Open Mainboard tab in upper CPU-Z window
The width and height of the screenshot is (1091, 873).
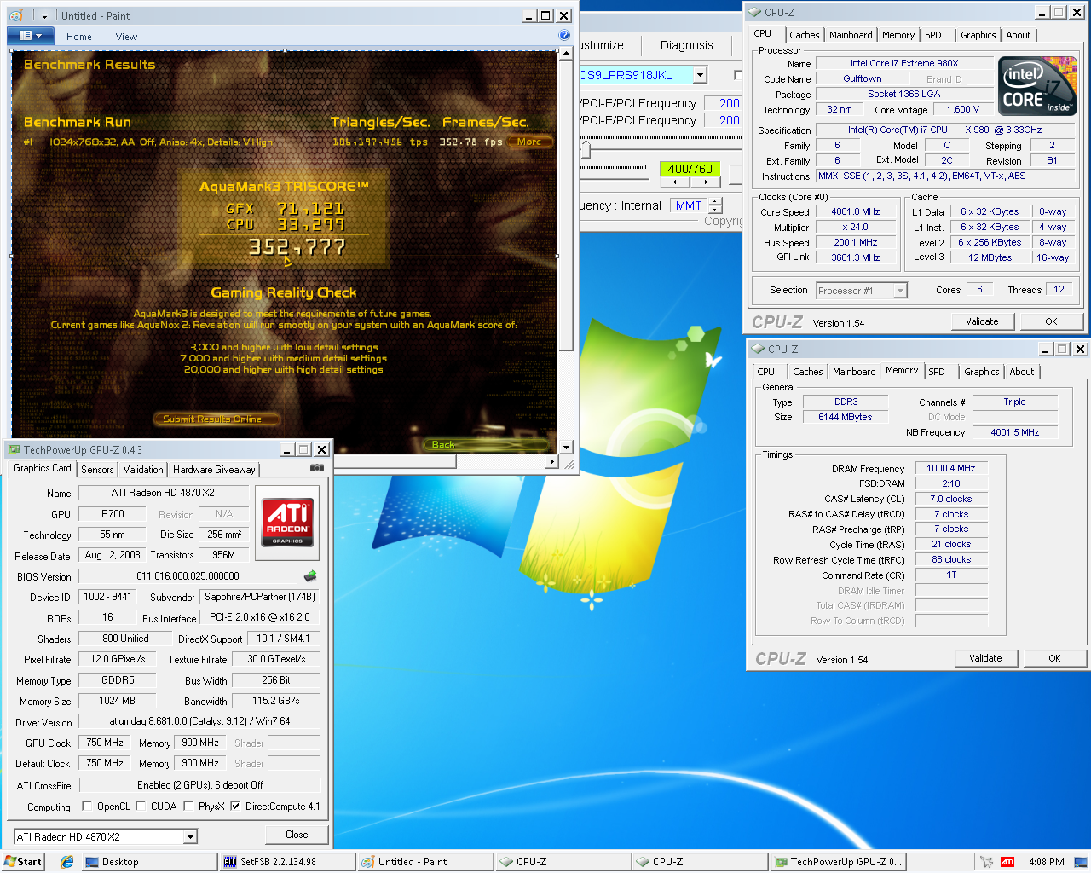point(851,35)
